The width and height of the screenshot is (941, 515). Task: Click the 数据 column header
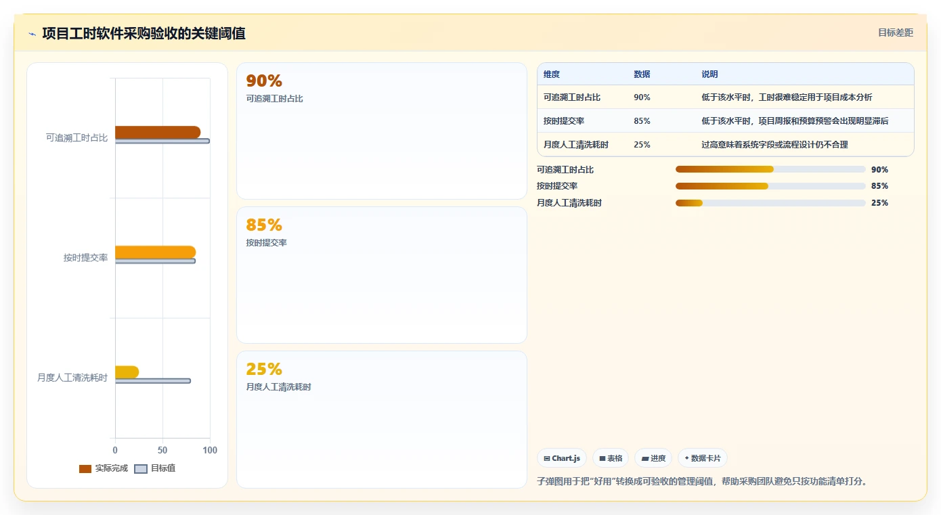point(642,74)
